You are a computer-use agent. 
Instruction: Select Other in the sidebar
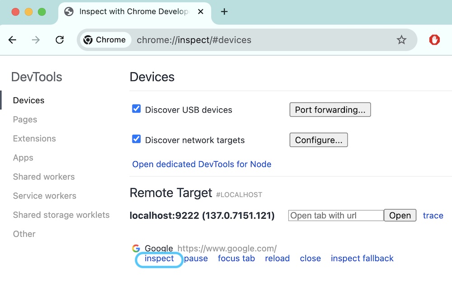pos(24,234)
